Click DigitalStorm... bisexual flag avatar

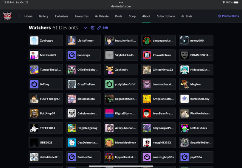pos(109,114)
